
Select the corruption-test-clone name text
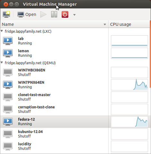point(36,107)
